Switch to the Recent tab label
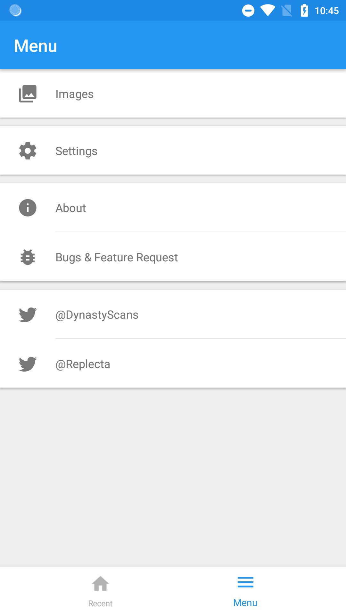Screen dimensions: 346x615 [x=100, y=603]
